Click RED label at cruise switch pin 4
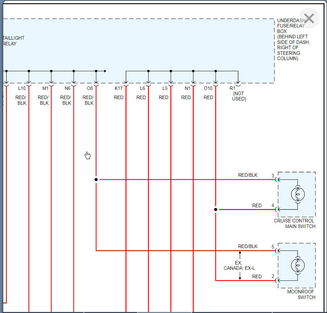The width and height of the screenshot is (327, 313). click(257, 206)
